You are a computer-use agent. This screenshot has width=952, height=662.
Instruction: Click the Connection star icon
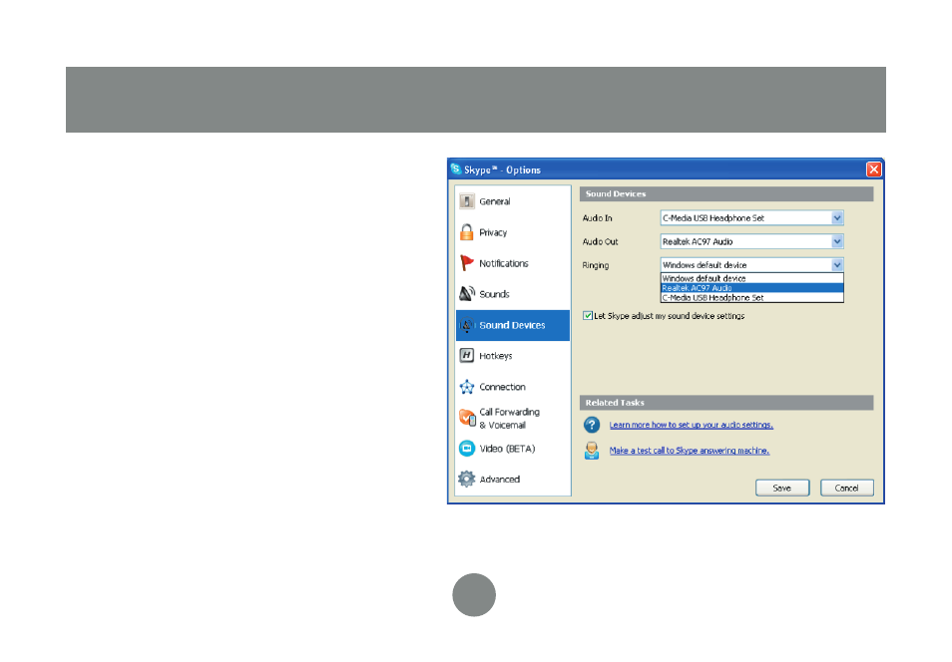click(x=466, y=387)
